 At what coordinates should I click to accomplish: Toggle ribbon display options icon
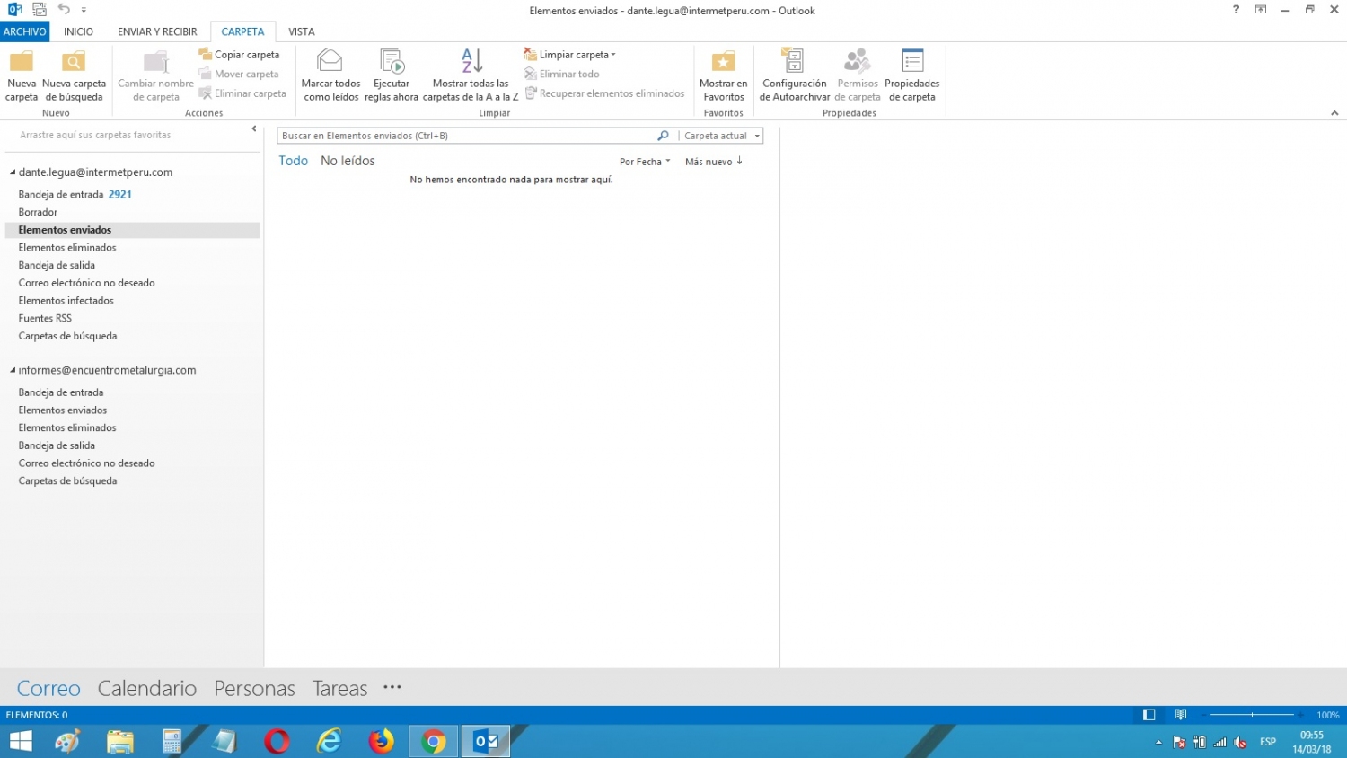1261,10
